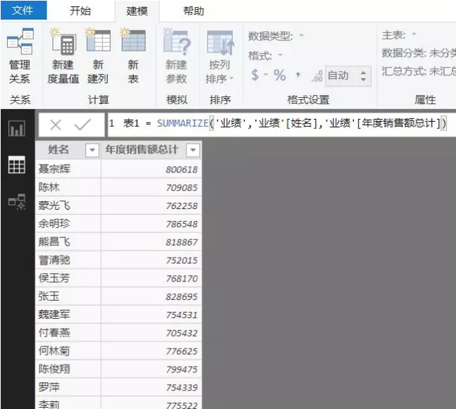Select cell with name 罗萍

click(x=68, y=387)
